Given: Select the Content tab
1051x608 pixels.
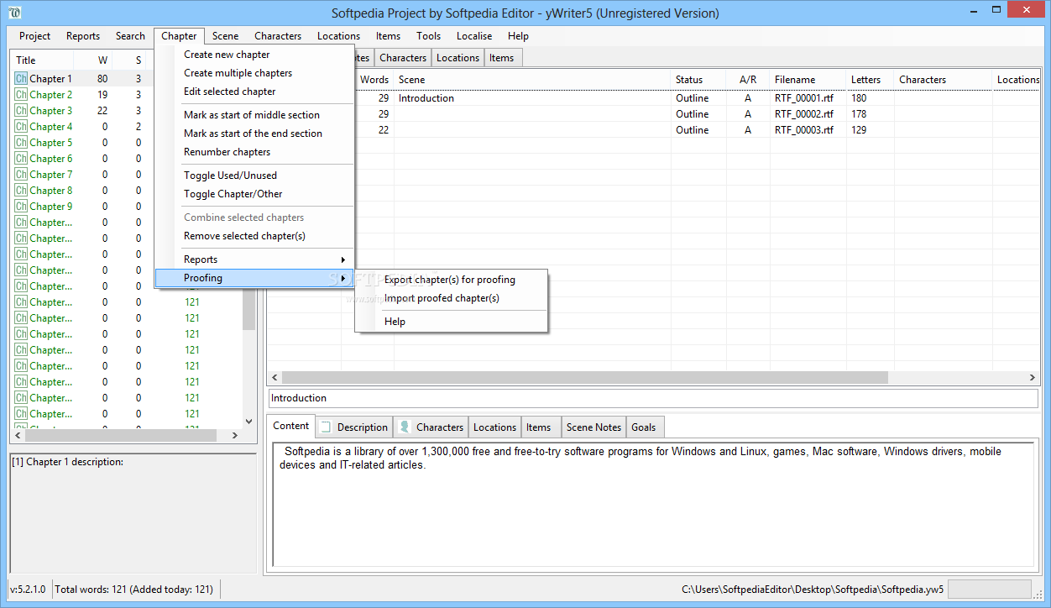Looking at the screenshot, I should (x=291, y=426).
